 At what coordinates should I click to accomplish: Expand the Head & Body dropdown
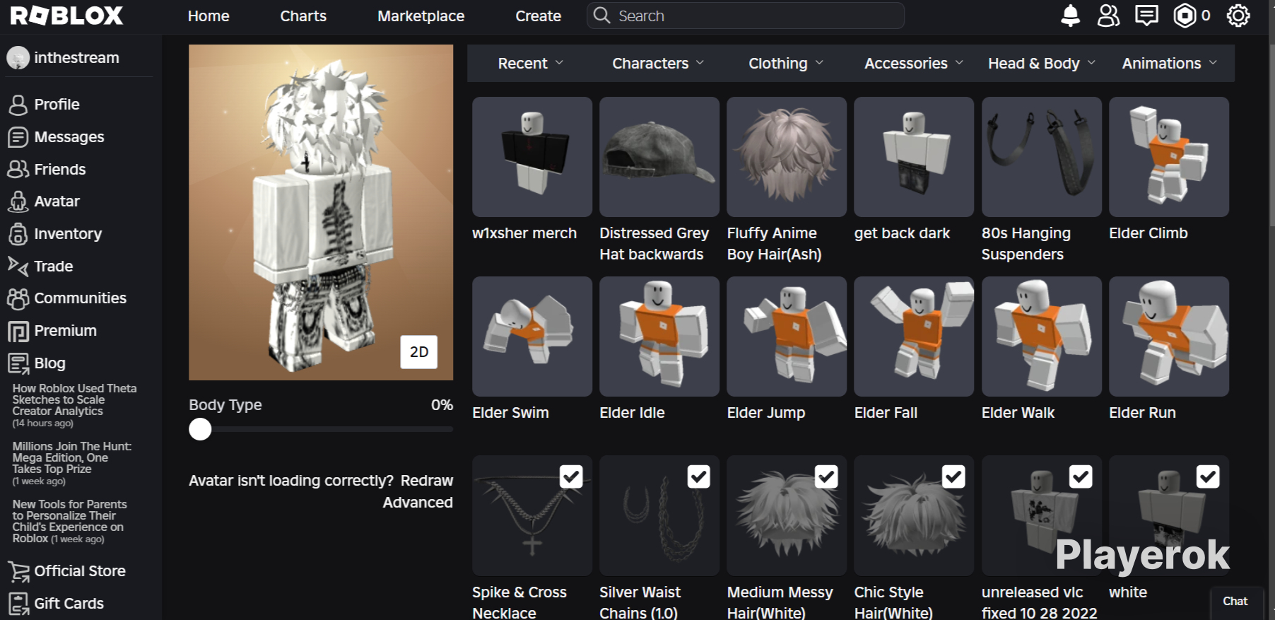click(x=1042, y=64)
